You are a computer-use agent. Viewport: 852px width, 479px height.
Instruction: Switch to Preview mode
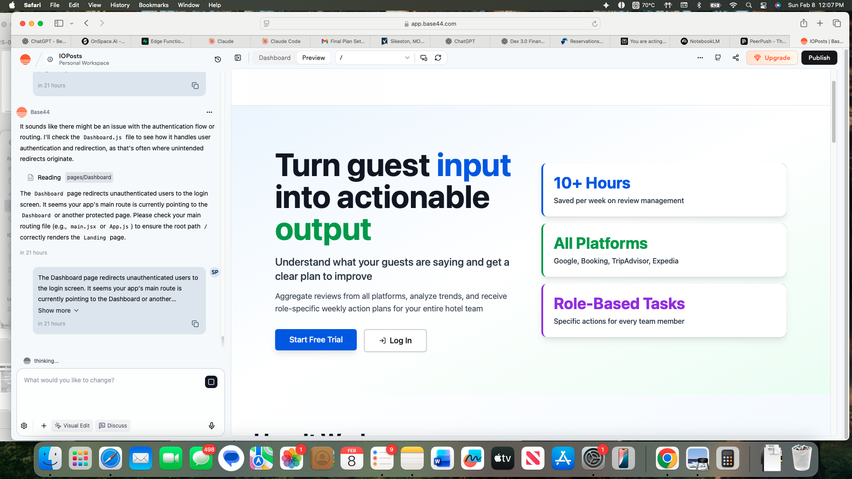(x=313, y=58)
